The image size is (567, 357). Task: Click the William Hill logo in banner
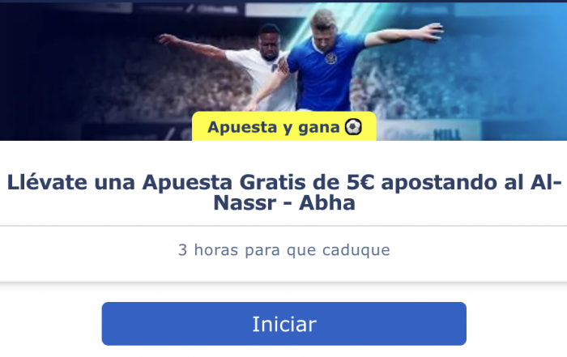click(423, 134)
